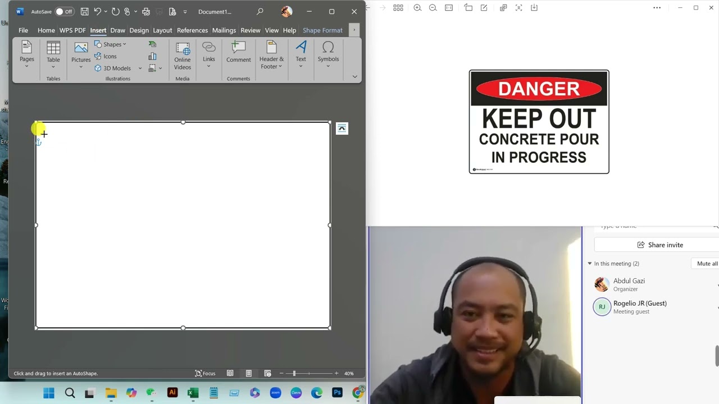
Task: Open the Word account profile picture
Action: pos(286,12)
